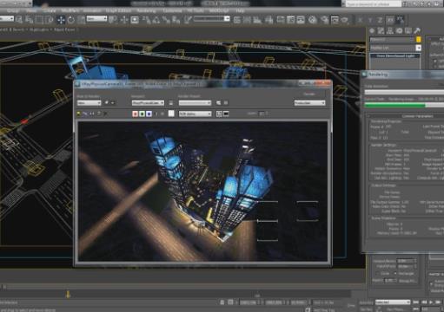The width and height of the screenshot is (444, 312).
Task: Expand the RGB Alpha channel dropdown
Action: tap(195, 114)
